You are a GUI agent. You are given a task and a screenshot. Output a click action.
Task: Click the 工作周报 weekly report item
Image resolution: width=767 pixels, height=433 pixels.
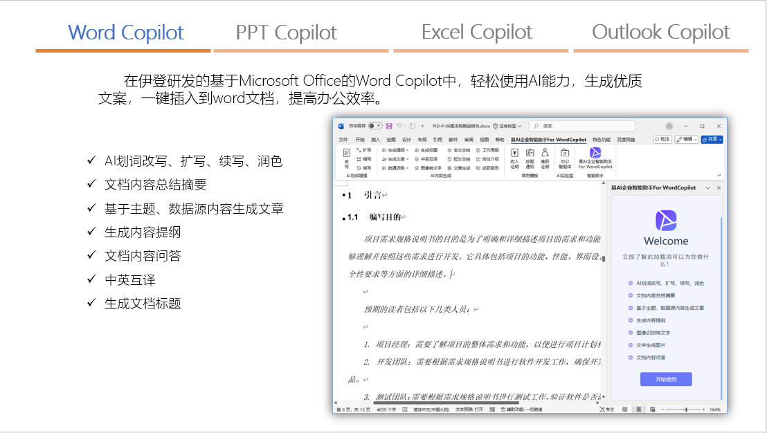click(x=488, y=150)
